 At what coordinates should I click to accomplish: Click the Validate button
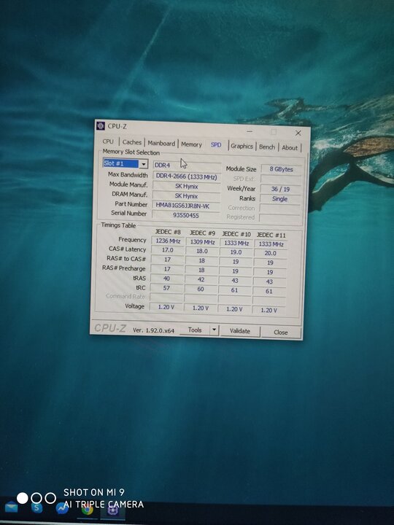point(240,331)
